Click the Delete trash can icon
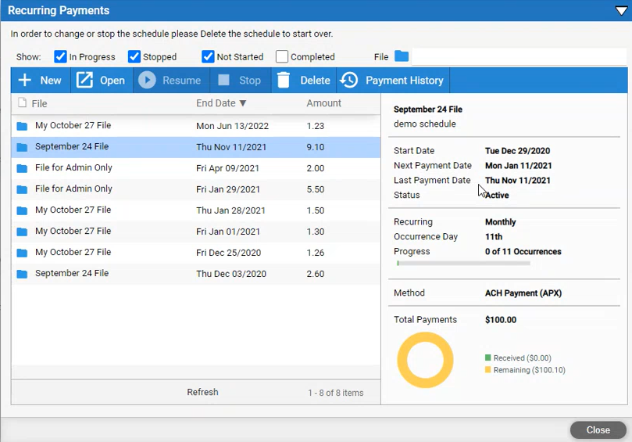Image resolution: width=632 pixels, height=442 pixels. [284, 80]
